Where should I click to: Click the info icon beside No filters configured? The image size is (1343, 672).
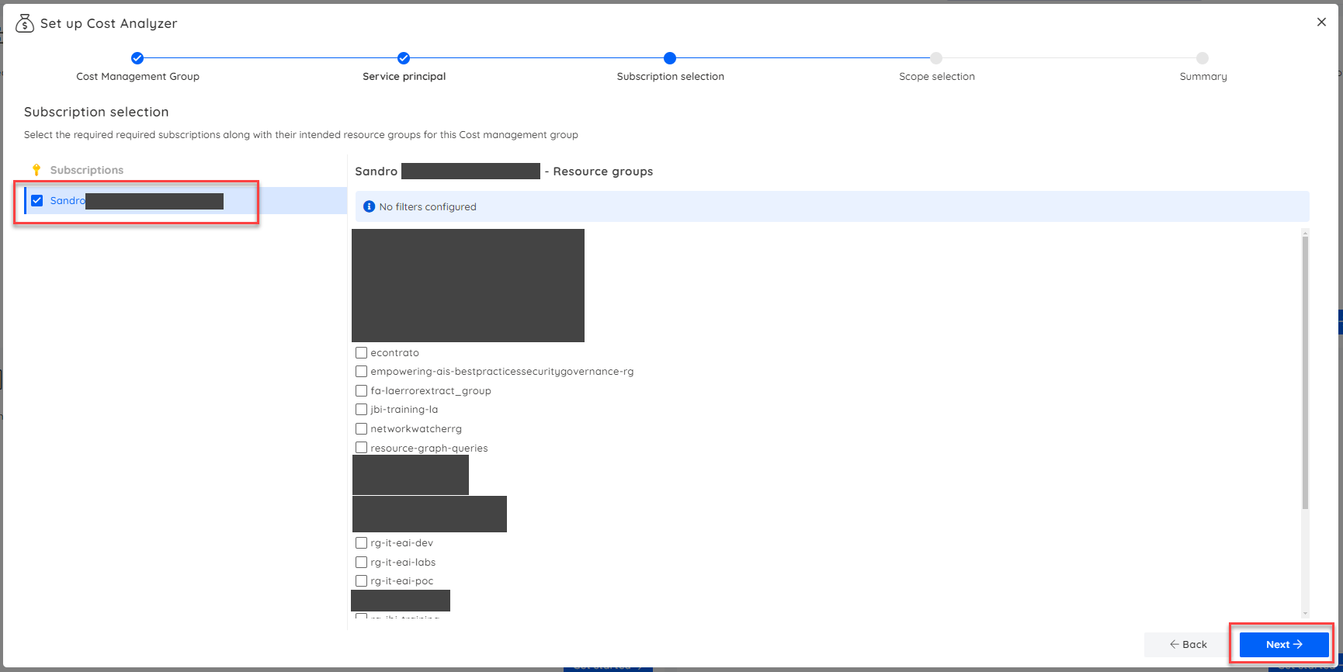point(370,206)
